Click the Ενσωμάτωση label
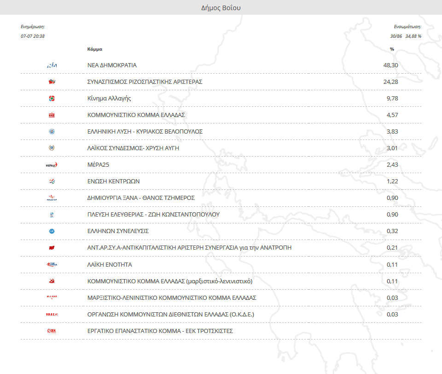The width and height of the screenshot is (442, 374). [x=407, y=27]
